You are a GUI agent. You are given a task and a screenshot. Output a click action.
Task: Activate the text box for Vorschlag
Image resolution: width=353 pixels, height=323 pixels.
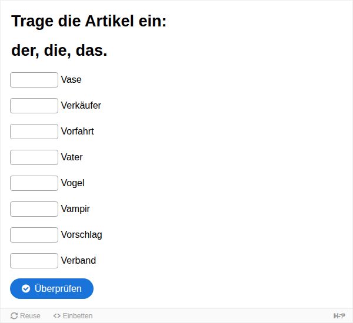point(34,235)
